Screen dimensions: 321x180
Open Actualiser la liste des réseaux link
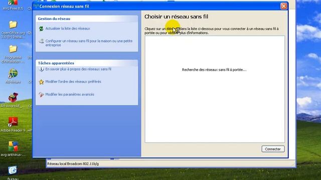tap(68, 28)
